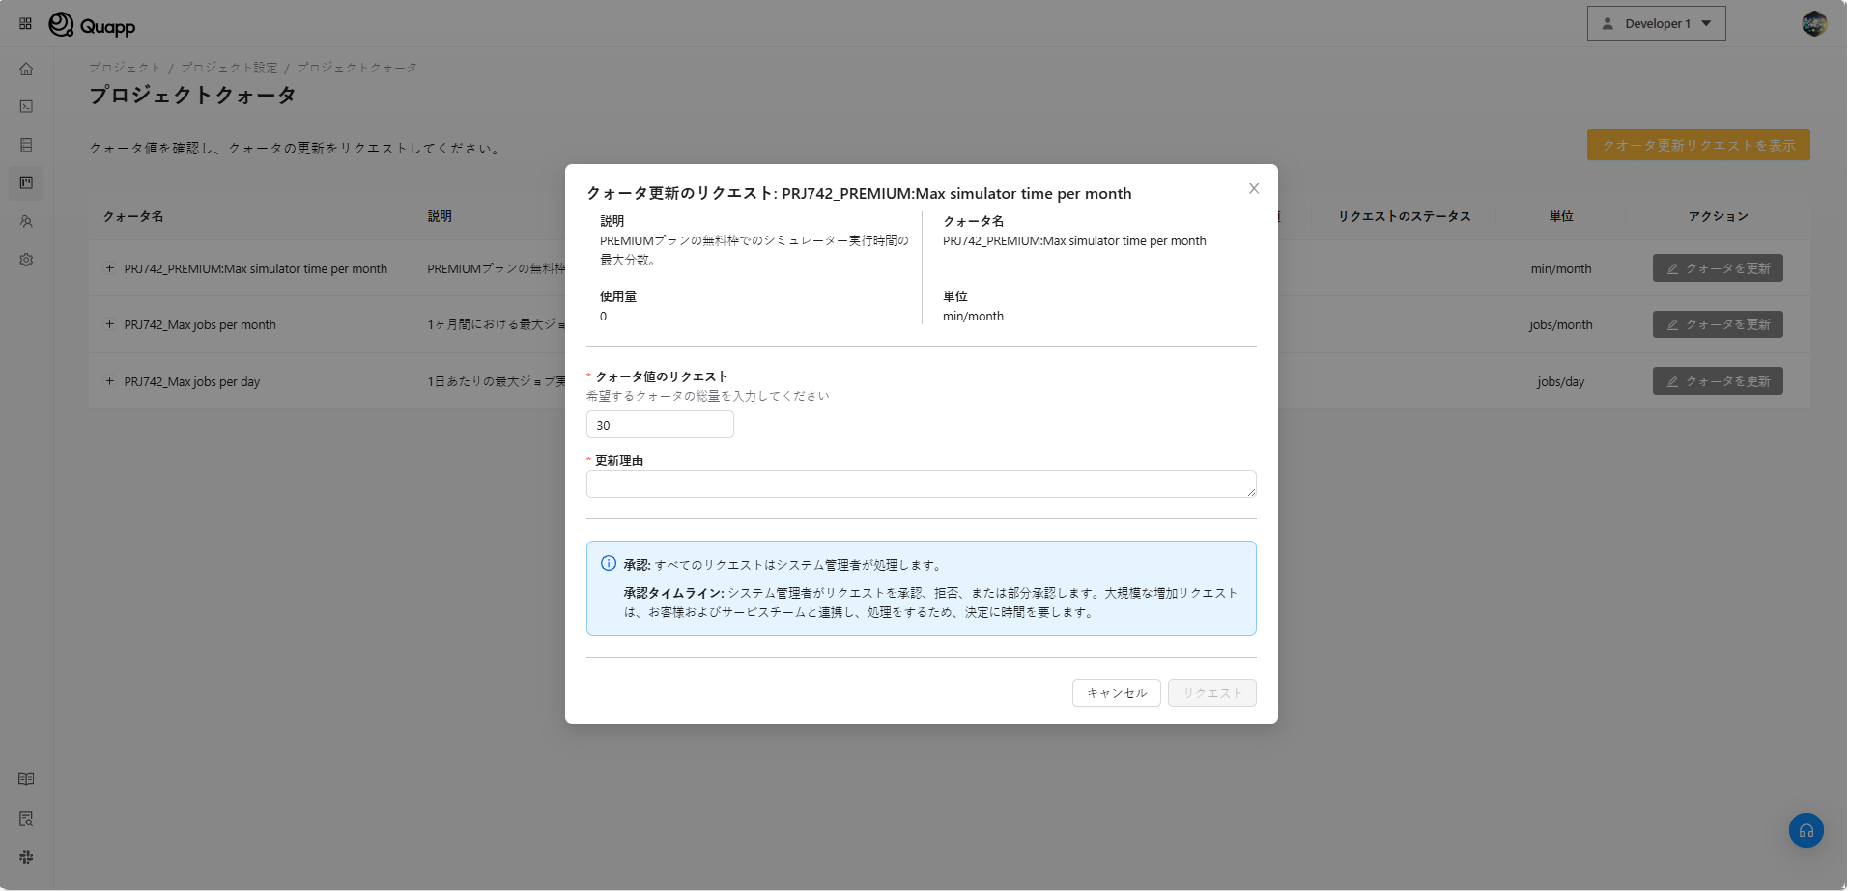Select the Home icon in the sidebar

(x=26, y=69)
